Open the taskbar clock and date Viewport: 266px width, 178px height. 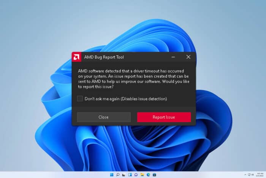pyautogui.click(x=260, y=175)
